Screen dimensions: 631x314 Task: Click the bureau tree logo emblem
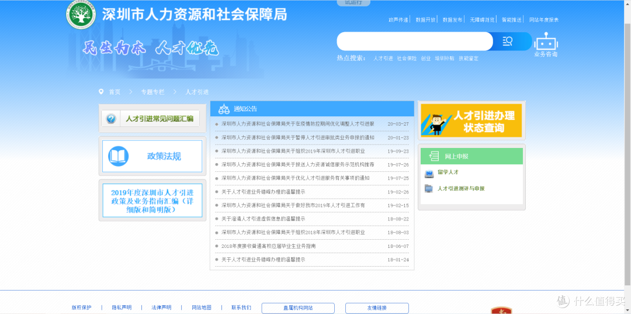pyautogui.click(x=82, y=15)
